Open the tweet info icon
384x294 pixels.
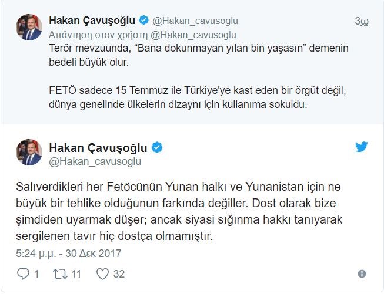click(x=362, y=274)
